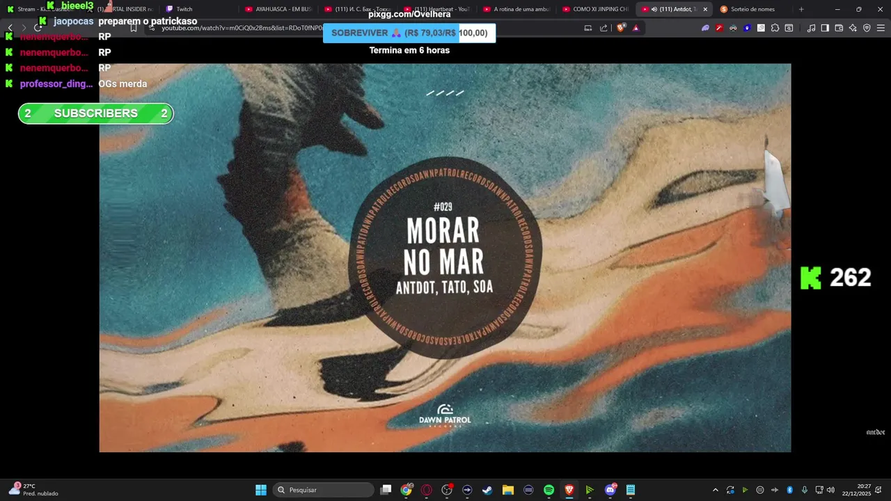Click the SOBREVIVER donation goal bar
This screenshot has height=501, width=891.
coord(409,33)
